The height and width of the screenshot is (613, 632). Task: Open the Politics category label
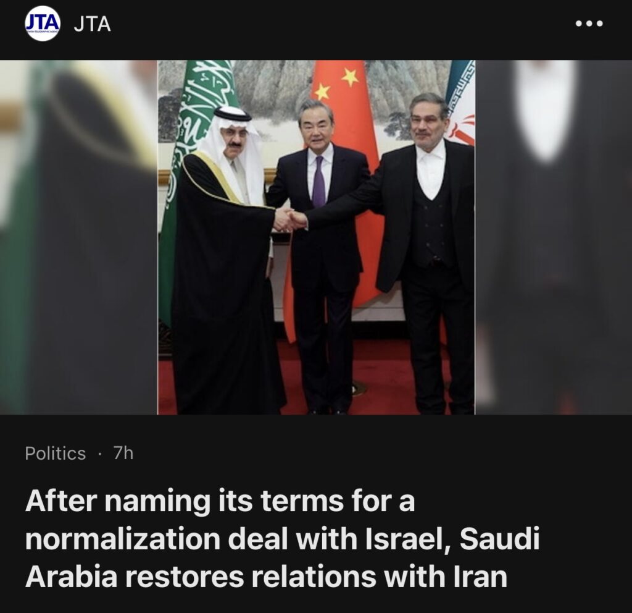55,454
